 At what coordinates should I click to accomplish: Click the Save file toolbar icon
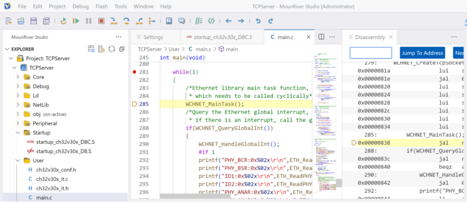(33, 21)
